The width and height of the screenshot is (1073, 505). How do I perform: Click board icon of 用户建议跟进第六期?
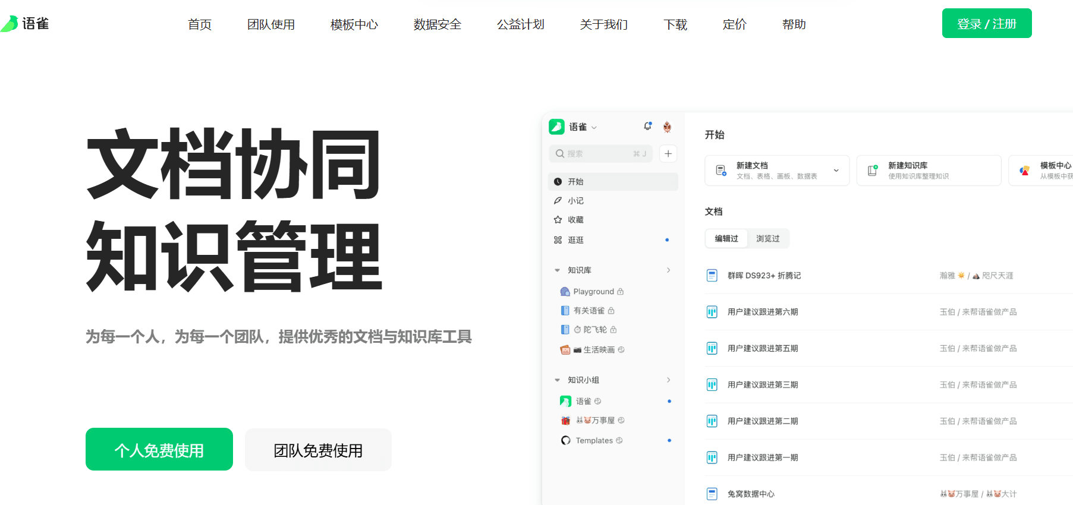tap(712, 312)
